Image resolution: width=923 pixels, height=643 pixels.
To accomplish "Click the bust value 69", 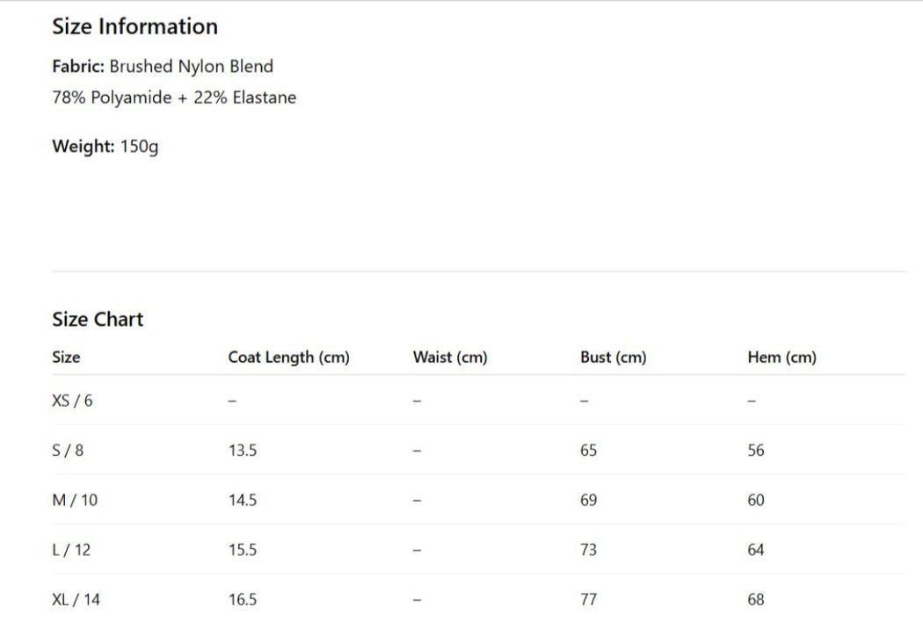I will [x=589, y=501].
